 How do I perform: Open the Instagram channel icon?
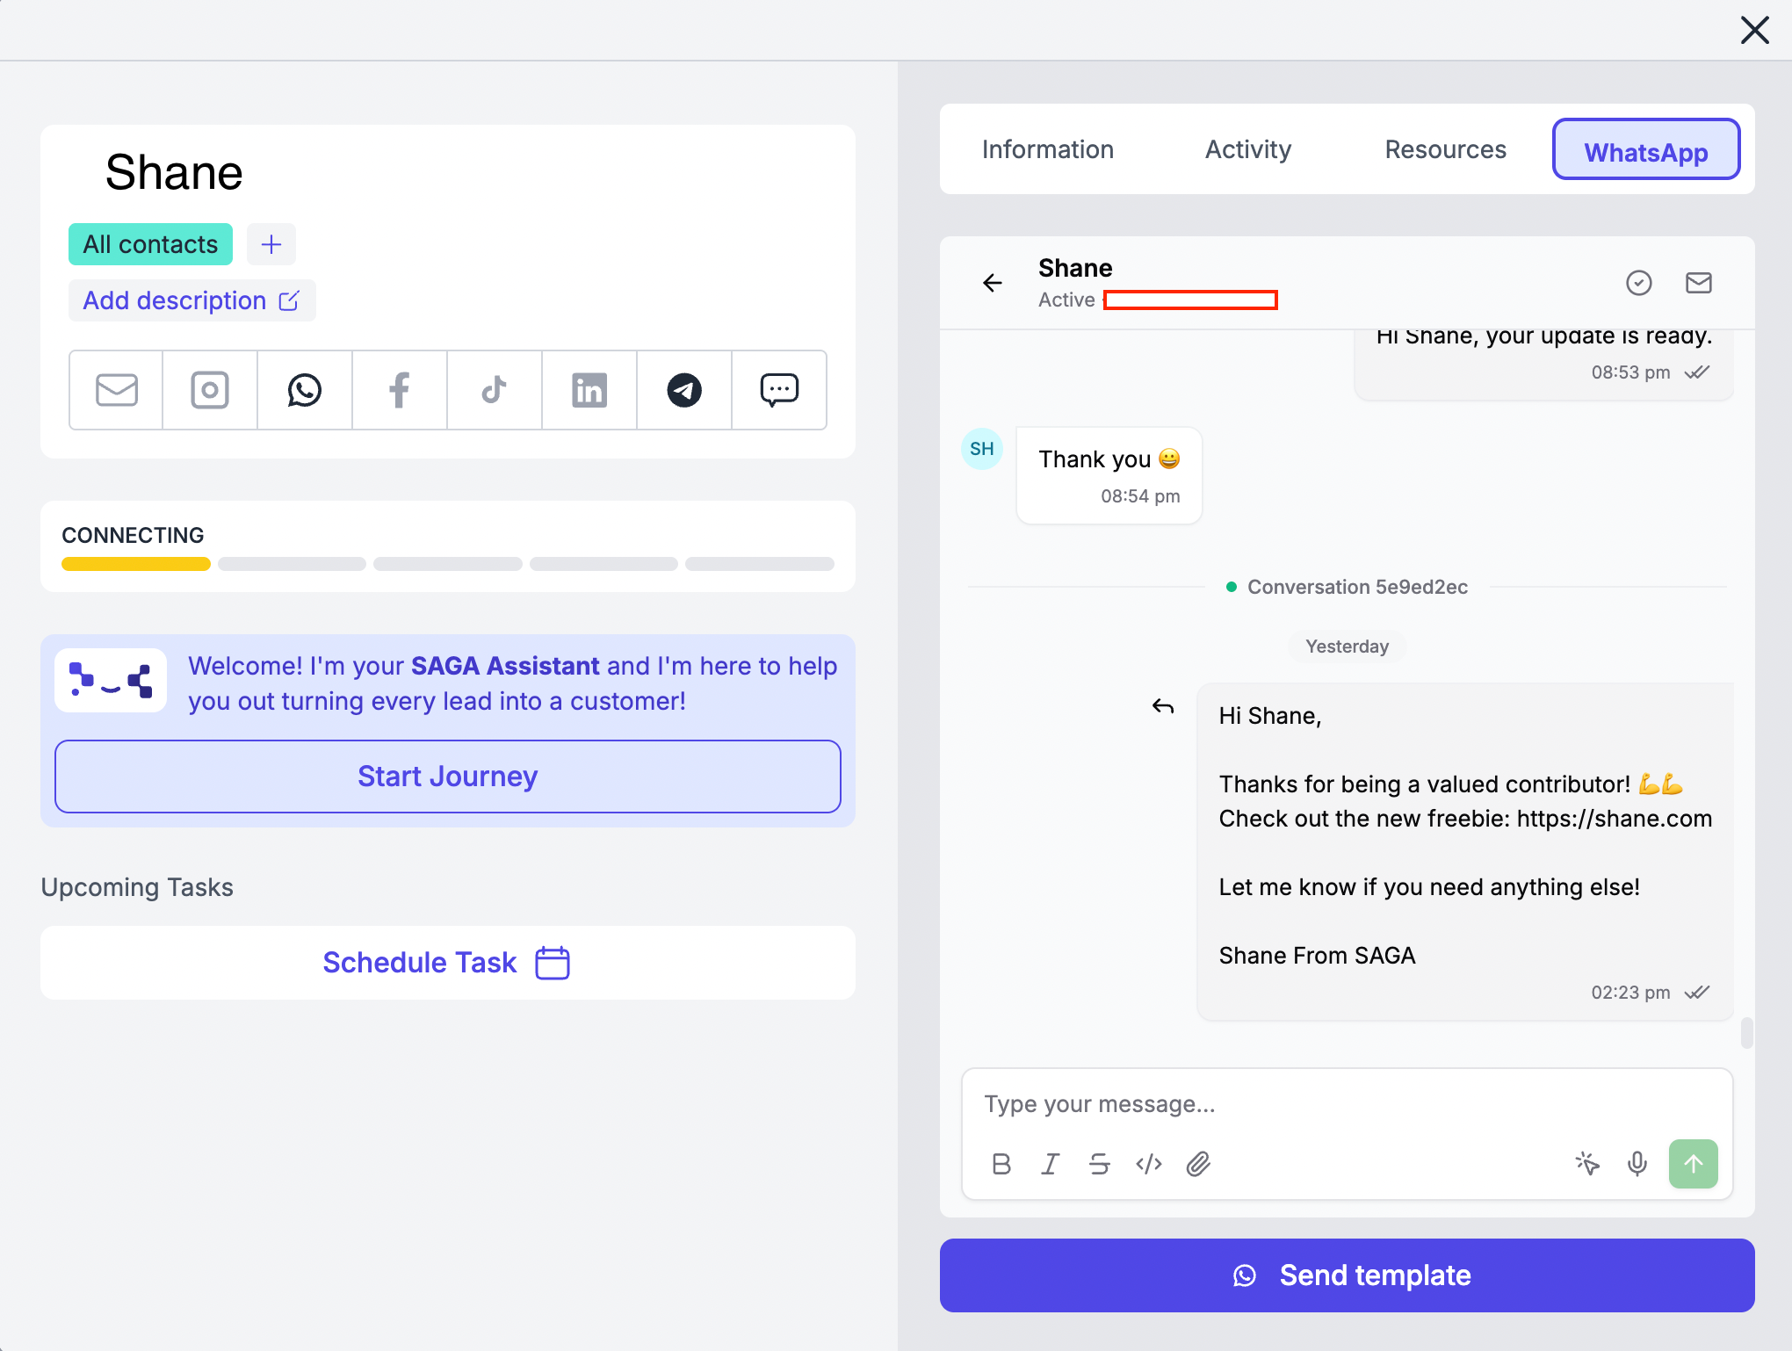[x=210, y=390]
